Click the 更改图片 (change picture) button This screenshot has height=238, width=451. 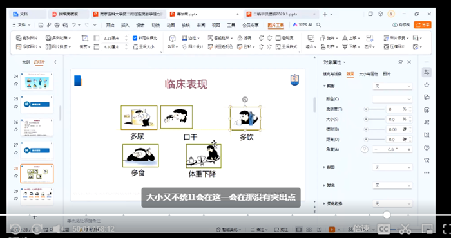coord(27,38)
